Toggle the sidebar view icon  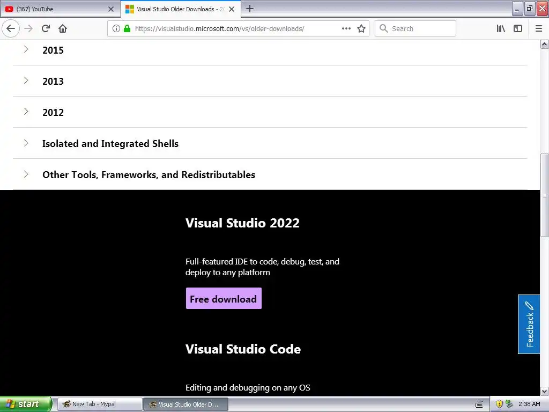(x=518, y=28)
